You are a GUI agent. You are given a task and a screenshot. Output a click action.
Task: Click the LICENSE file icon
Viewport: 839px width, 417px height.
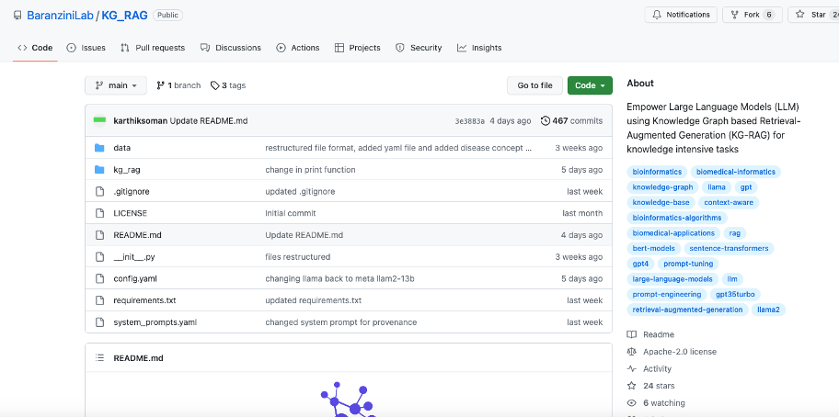99,213
